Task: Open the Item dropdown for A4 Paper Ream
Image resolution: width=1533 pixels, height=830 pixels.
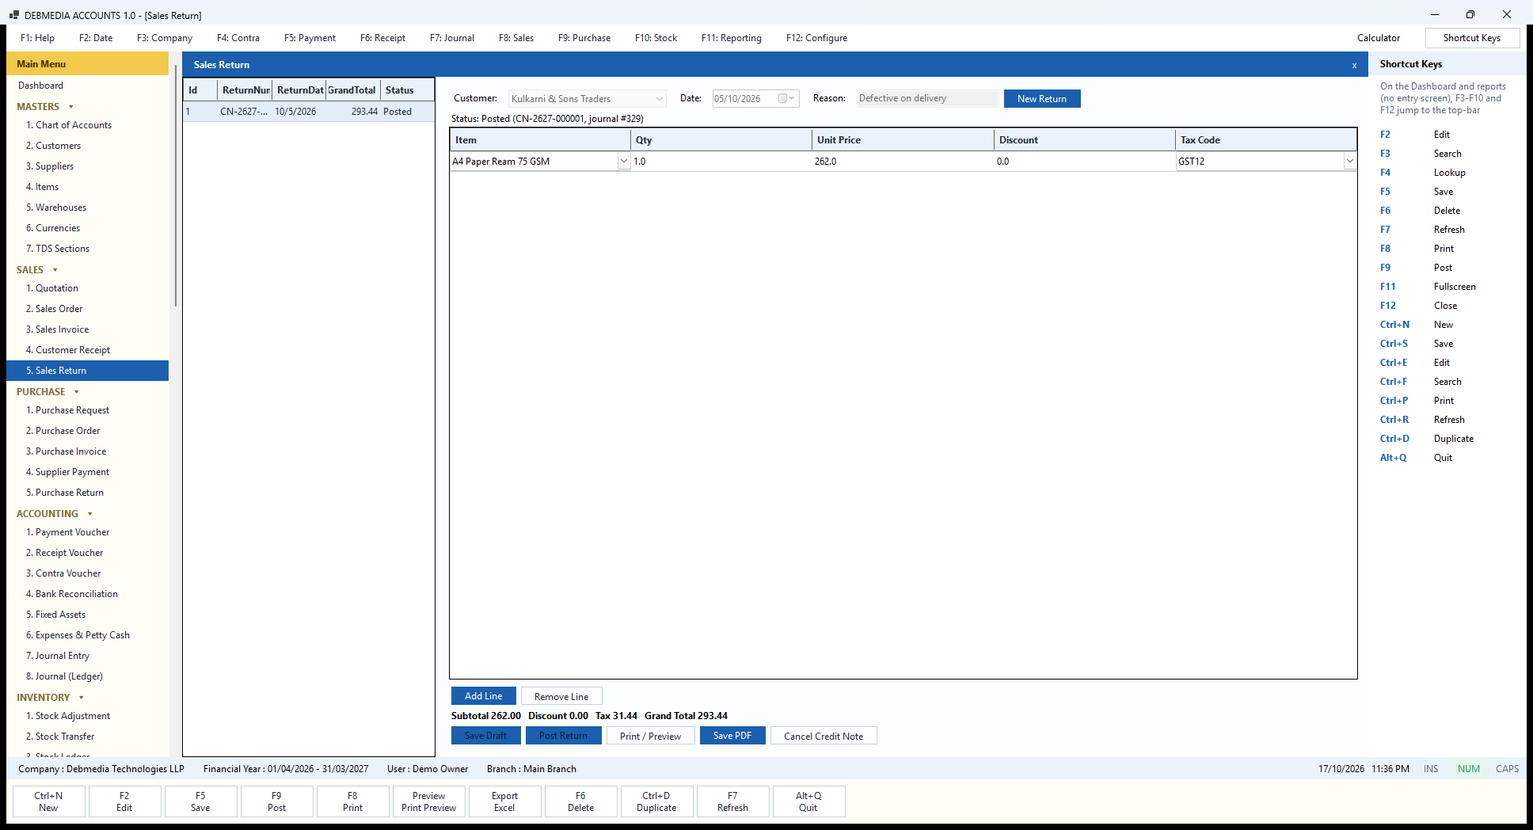Action: 623,162
